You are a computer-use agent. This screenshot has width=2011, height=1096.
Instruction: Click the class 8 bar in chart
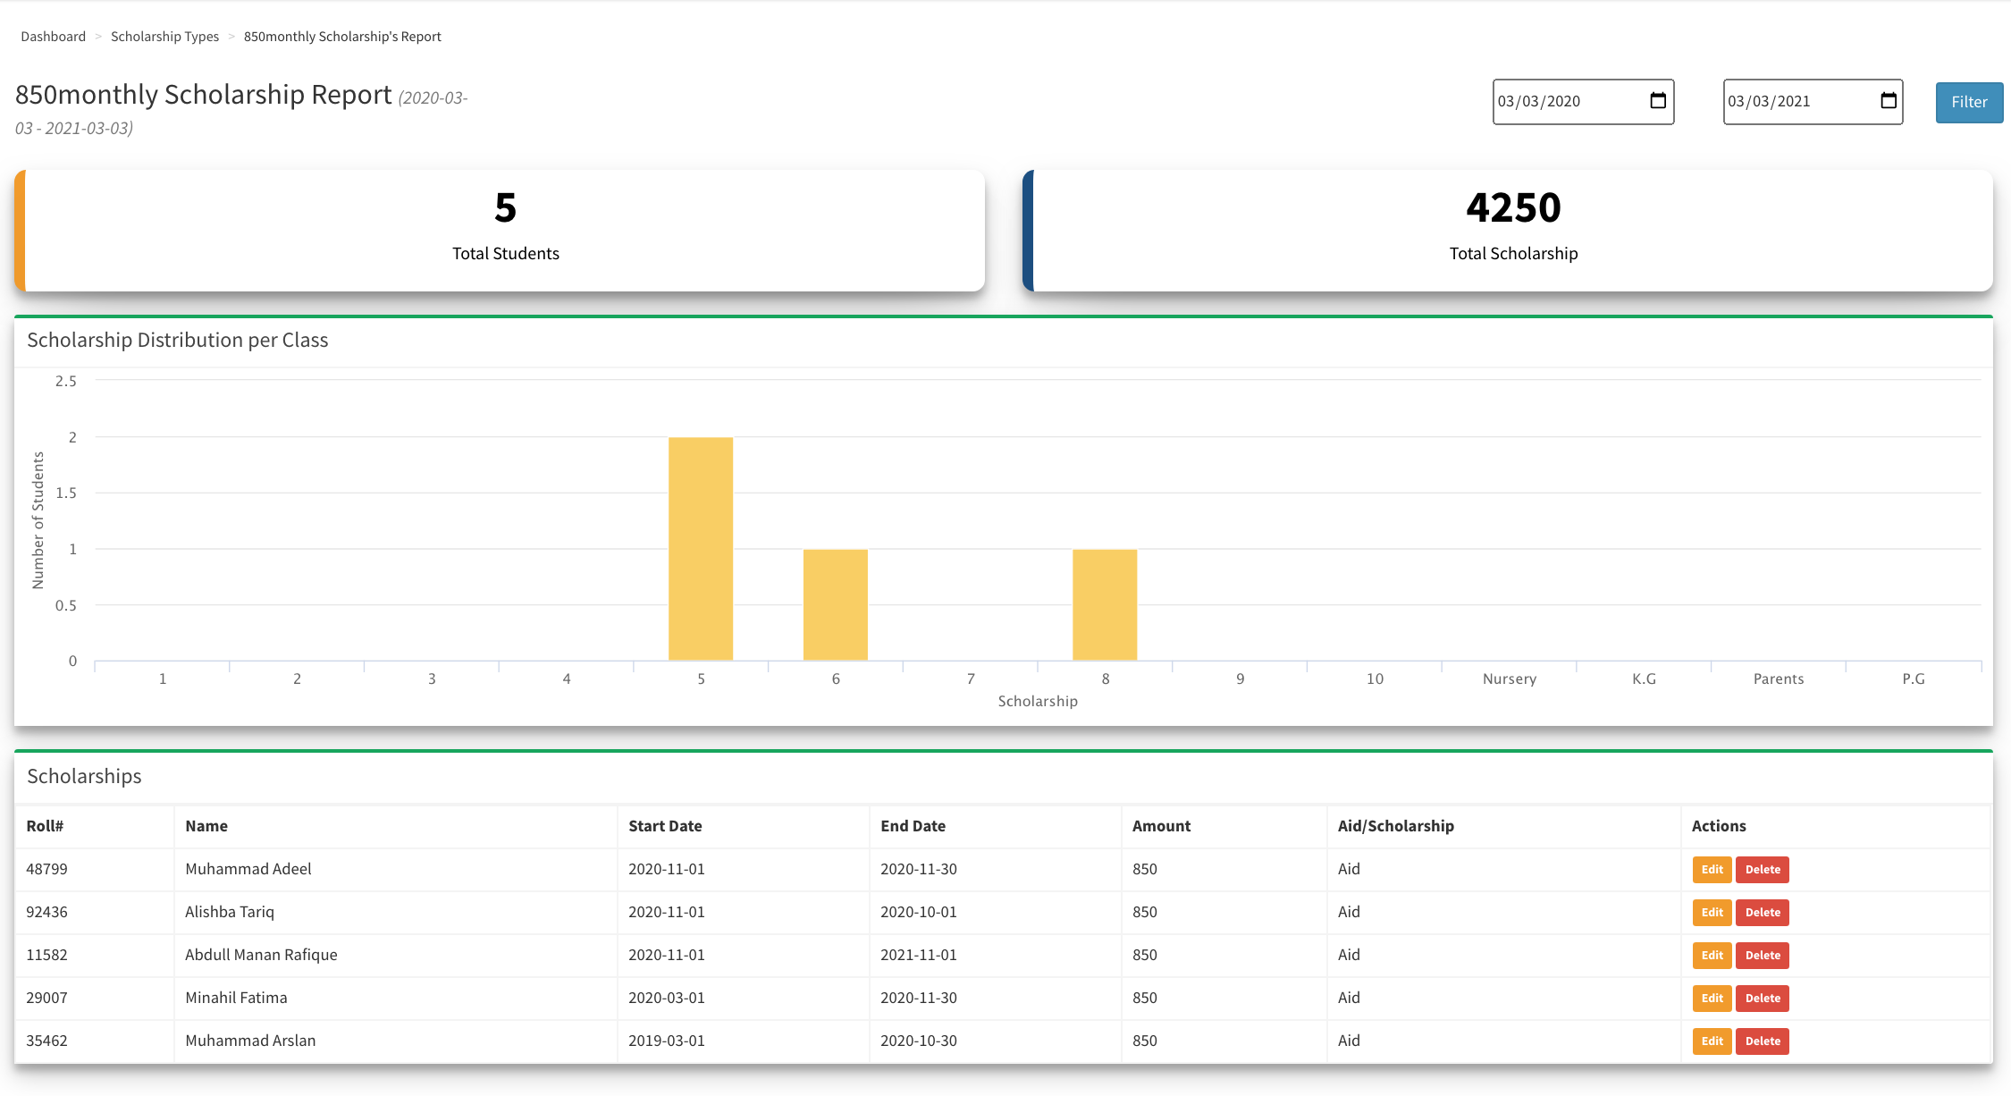[x=1105, y=605]
